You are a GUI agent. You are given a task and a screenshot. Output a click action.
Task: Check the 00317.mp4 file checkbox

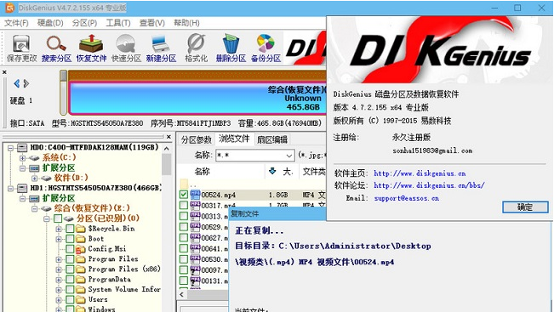pos(183,205)
